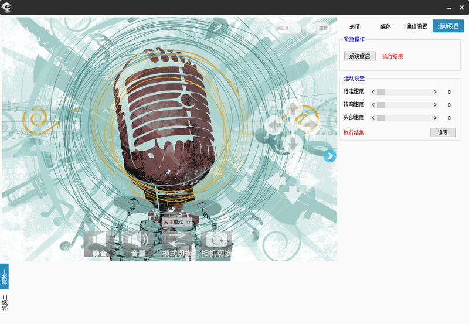Minimize the application window
This screenshot has height=324, width=469.
pyautogui.click(x=448, y=8)
